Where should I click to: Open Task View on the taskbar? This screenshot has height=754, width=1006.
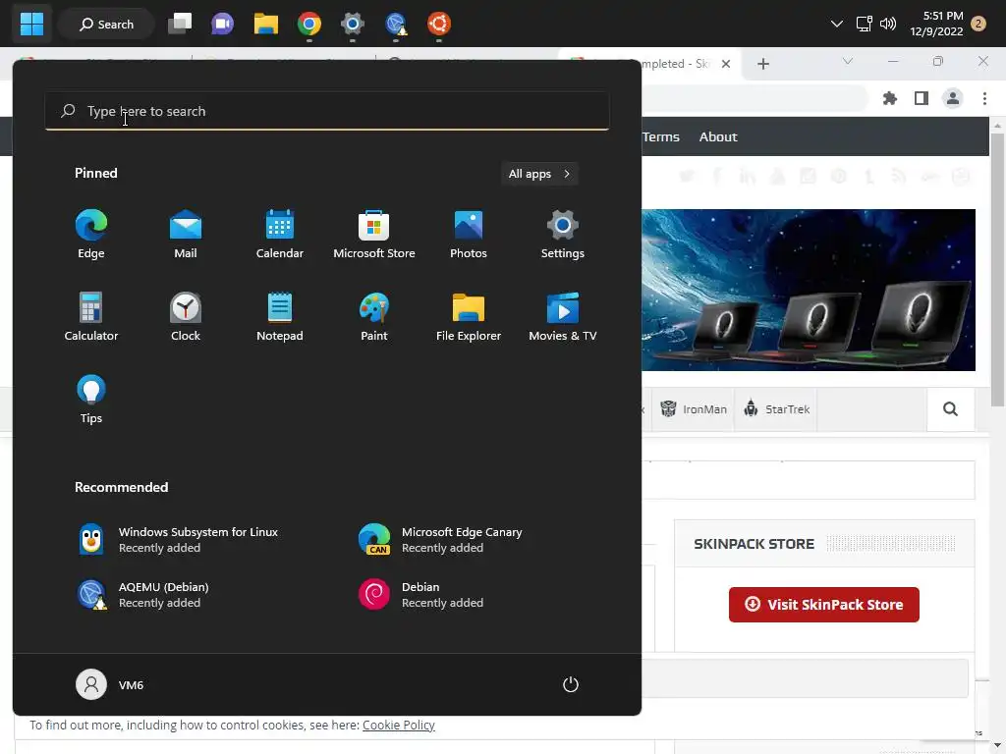180,25
